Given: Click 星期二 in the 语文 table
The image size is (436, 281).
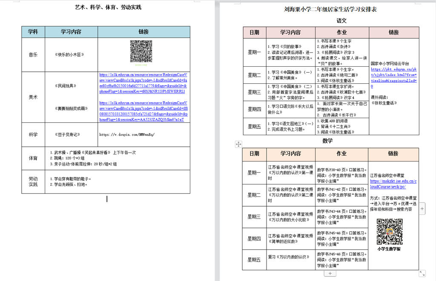Looking at the screenshot, I should coord(255,75).
